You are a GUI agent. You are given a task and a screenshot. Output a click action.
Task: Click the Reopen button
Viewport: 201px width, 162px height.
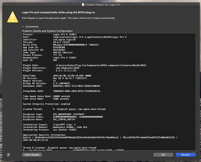[x=185, y=155]
